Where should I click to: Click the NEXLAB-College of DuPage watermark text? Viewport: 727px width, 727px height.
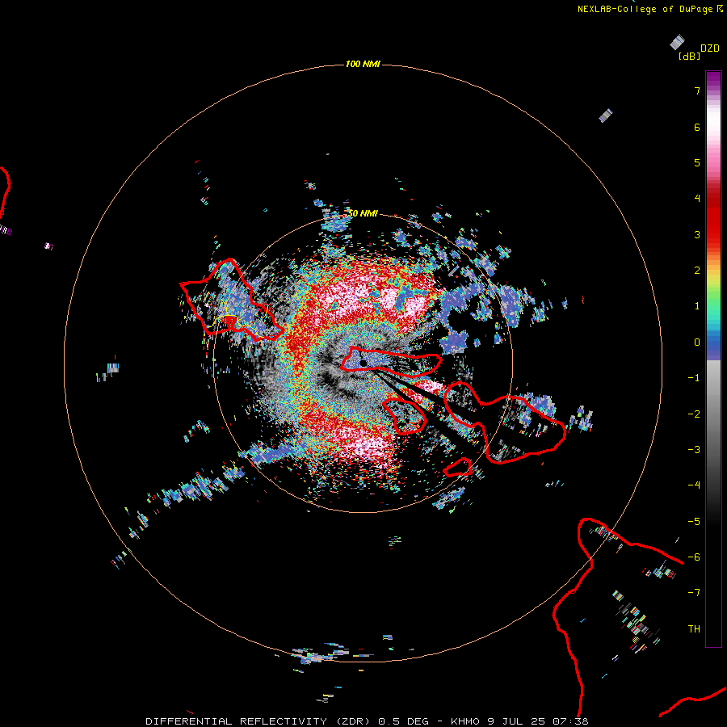645,9
